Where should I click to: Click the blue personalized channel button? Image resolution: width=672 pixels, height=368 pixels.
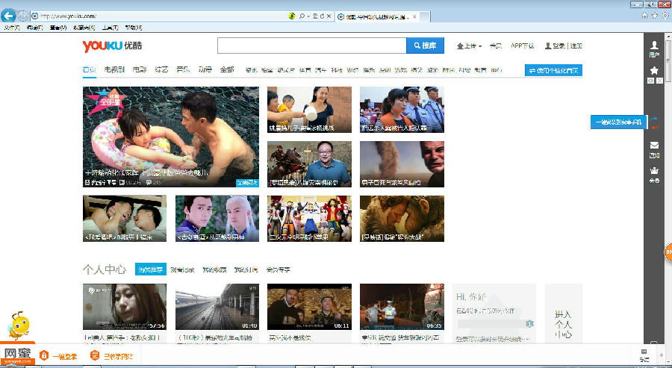(x=553, y=70)
